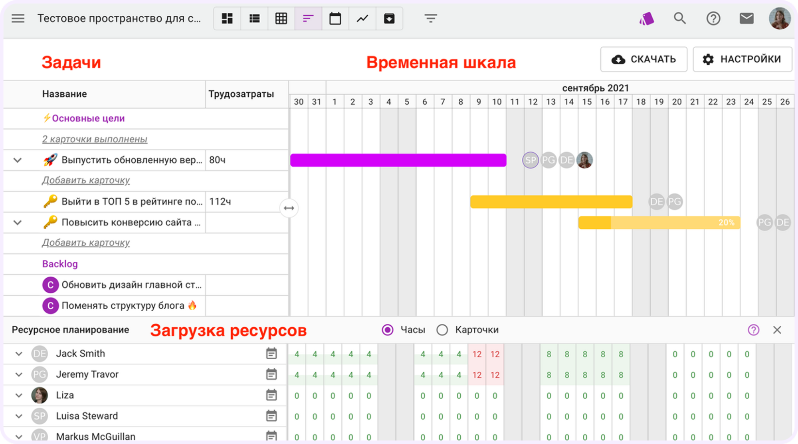Open the mail notifications icon
Viewport: 798px width, 444px height.
(747, 18)
